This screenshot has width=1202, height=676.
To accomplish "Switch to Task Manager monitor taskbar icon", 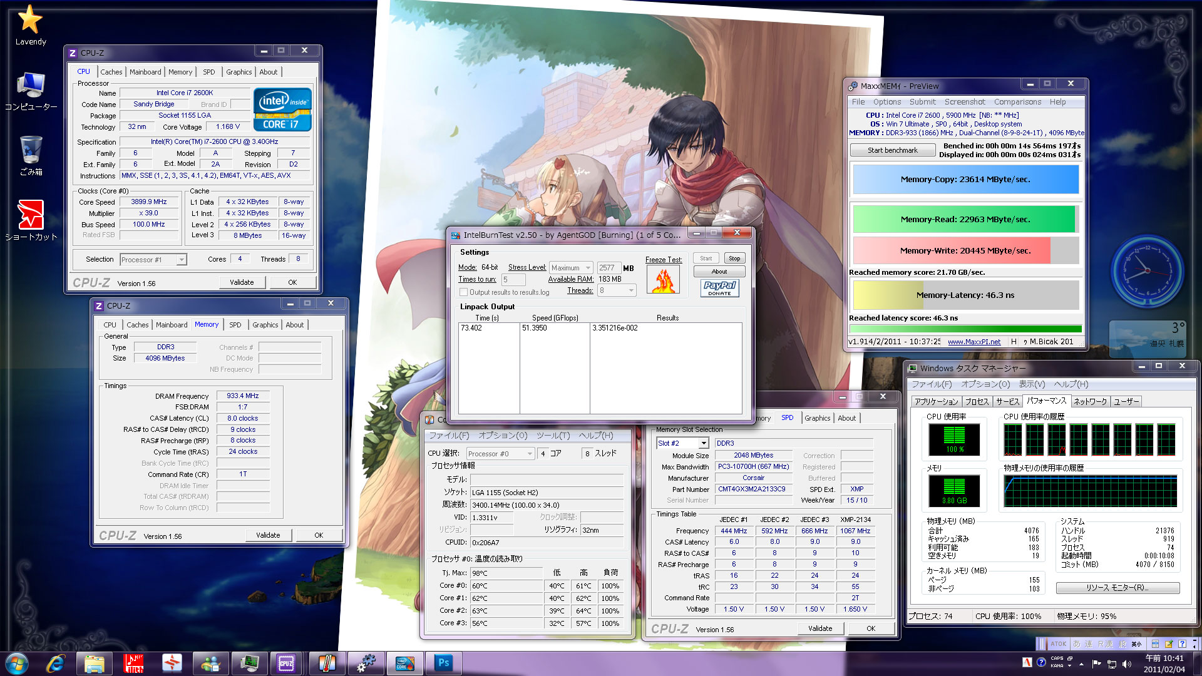I will (250, 663).
